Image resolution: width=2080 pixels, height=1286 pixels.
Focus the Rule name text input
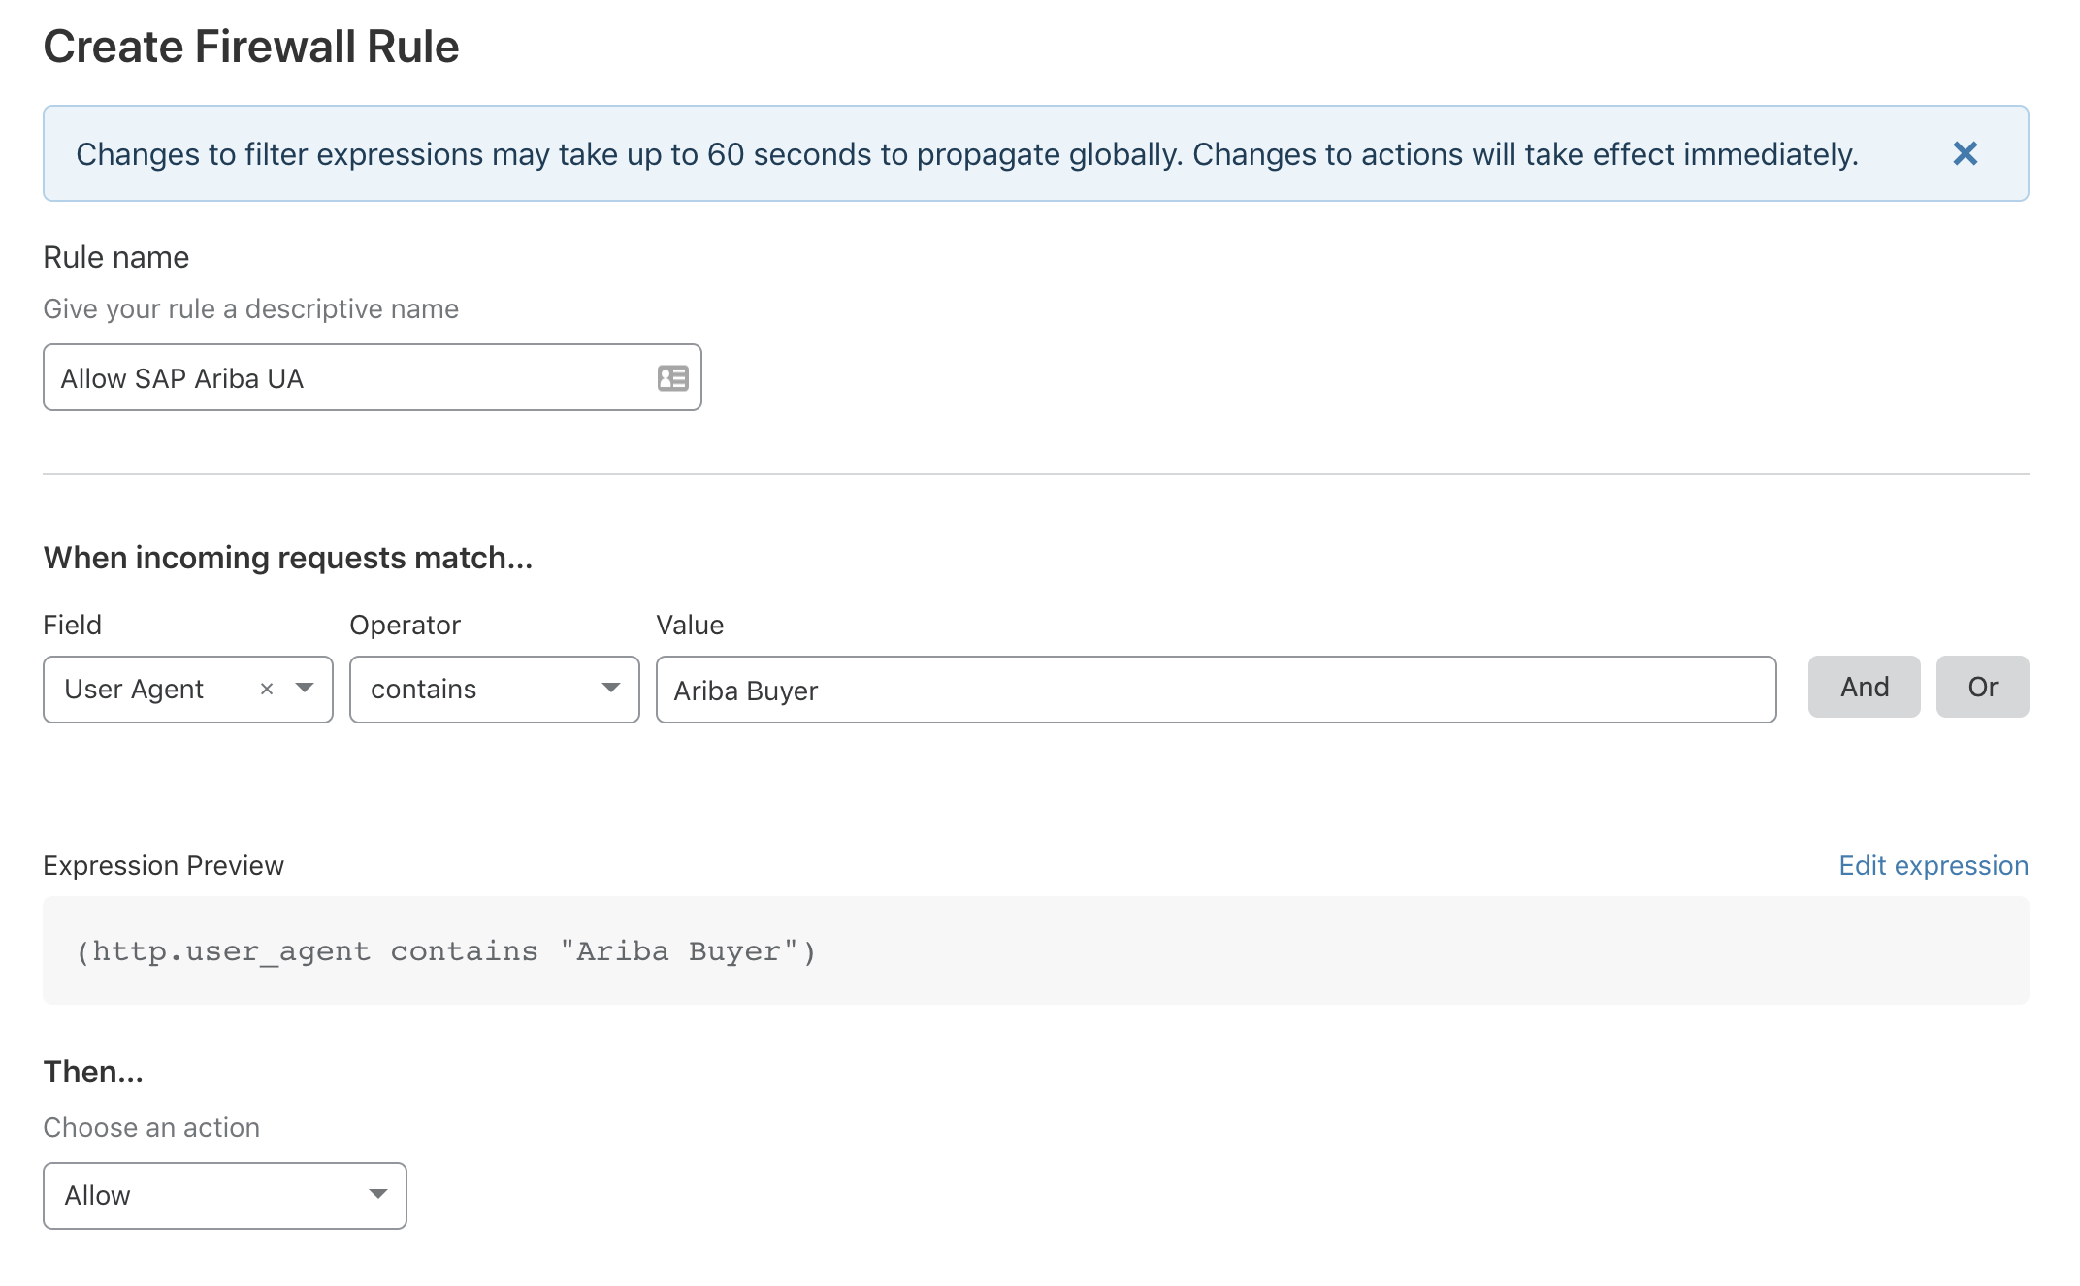point(349,378)
